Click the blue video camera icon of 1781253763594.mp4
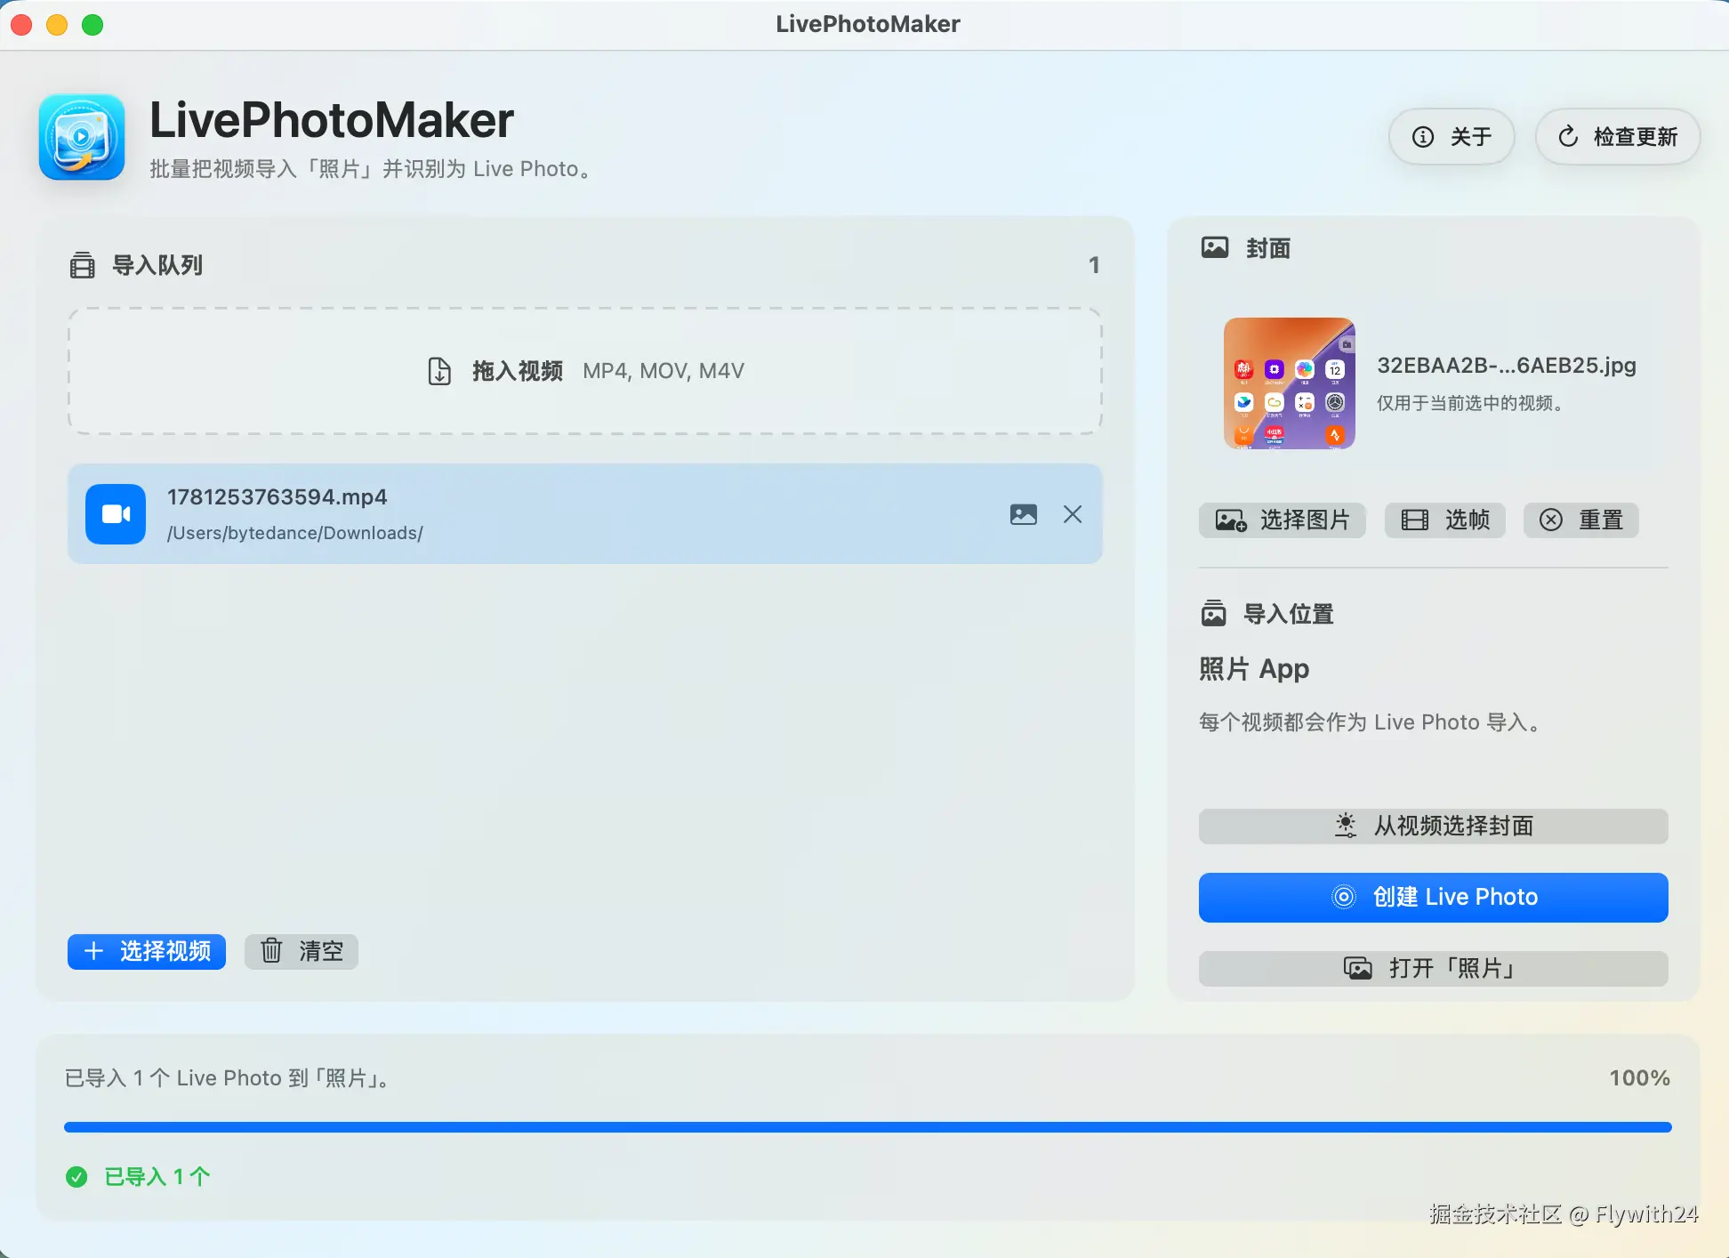The height and width of the screenshot is (1258, 1729). point(116,513)
